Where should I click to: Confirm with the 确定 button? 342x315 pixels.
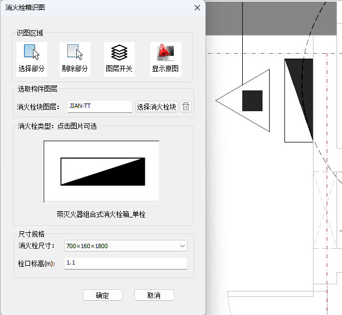(102, 295)
